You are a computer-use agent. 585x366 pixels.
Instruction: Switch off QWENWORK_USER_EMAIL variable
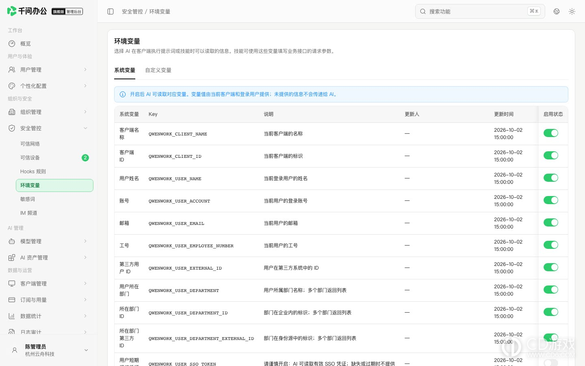[551, 222]
